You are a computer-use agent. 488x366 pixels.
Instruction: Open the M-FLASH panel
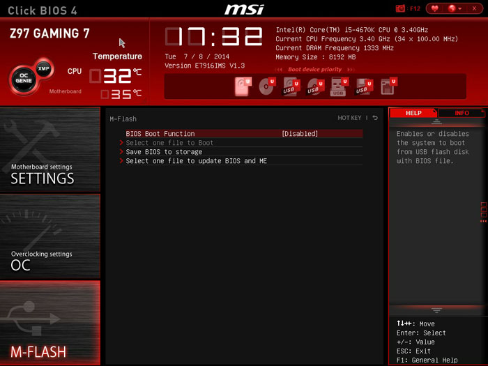pyautogui.click(x=50, y=323)
